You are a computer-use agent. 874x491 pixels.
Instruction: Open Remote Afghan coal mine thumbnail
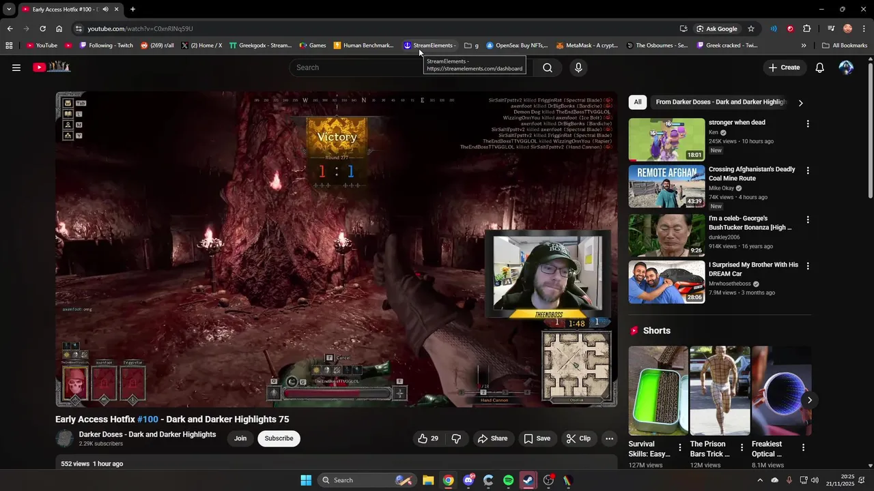[666, 186]
